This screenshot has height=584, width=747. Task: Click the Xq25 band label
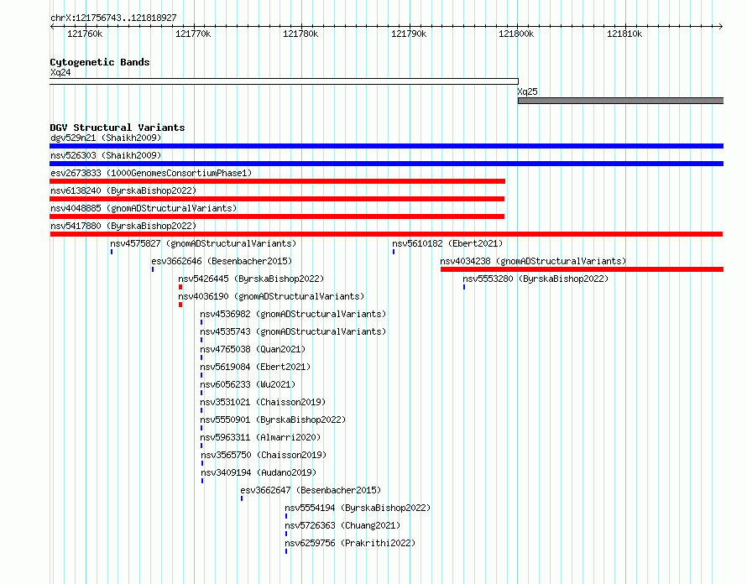(527, 91)
